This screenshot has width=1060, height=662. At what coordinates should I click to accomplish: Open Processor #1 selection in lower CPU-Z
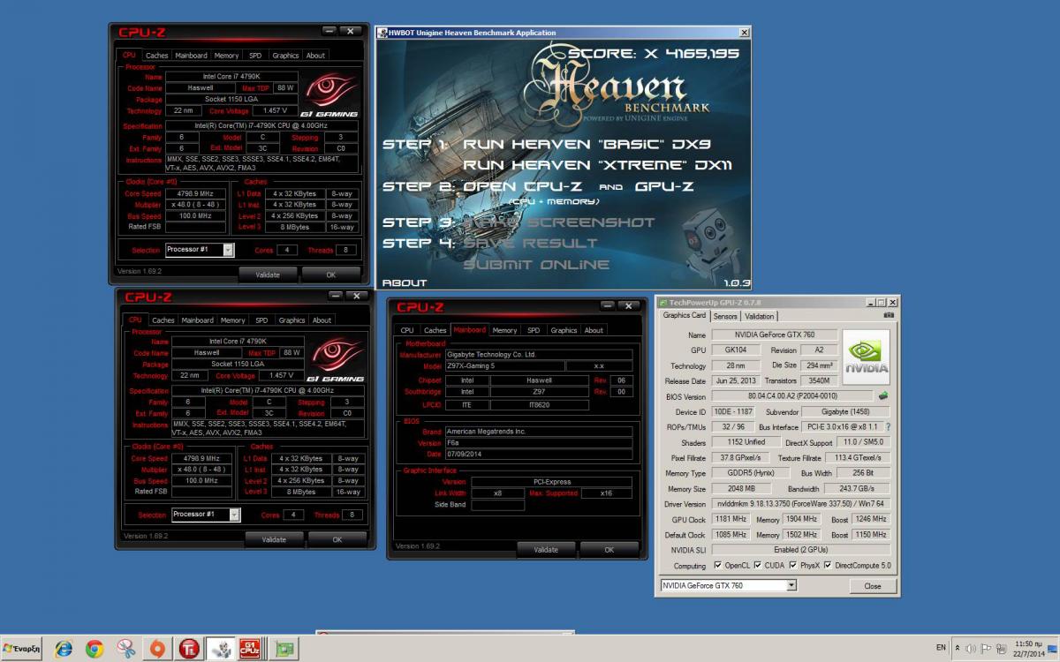click(206, 515)
